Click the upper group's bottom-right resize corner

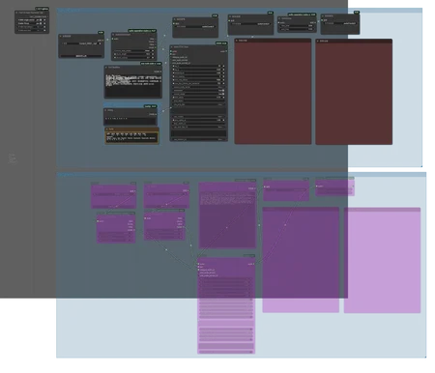point(421,166)
